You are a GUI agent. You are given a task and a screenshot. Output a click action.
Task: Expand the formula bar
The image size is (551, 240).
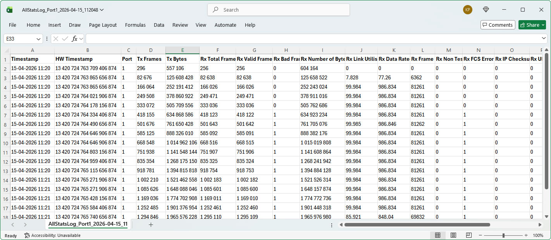544,39
